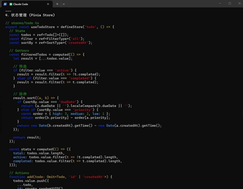
Task: Click the 'priority' string literal
Action: pyautogui.click(x=82, y=110)
